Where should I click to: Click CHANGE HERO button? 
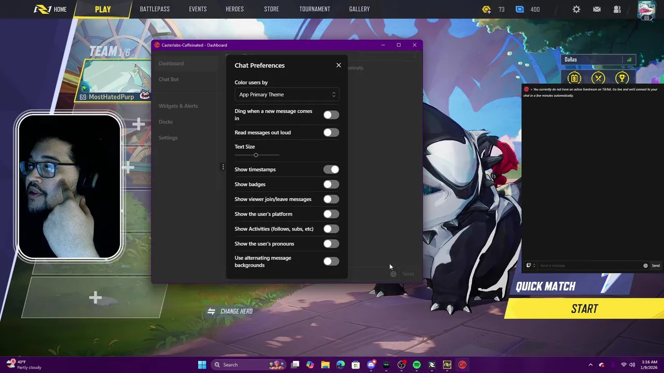click(x=231, y=311)
